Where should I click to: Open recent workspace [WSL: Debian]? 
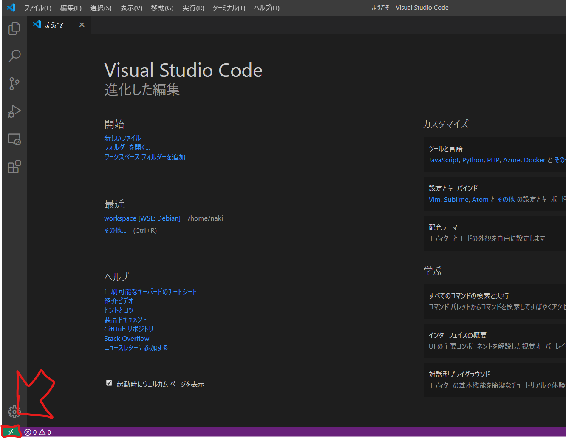[x=142, y=218]
